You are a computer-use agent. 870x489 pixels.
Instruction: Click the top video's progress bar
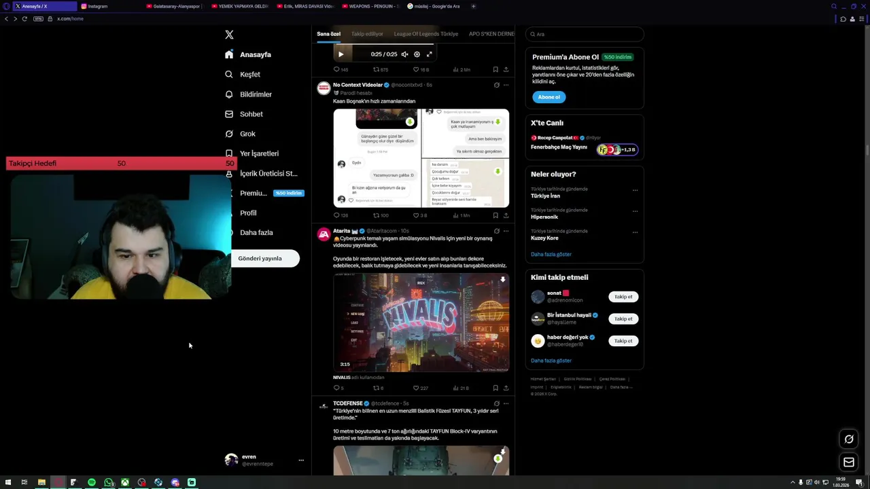383,45
